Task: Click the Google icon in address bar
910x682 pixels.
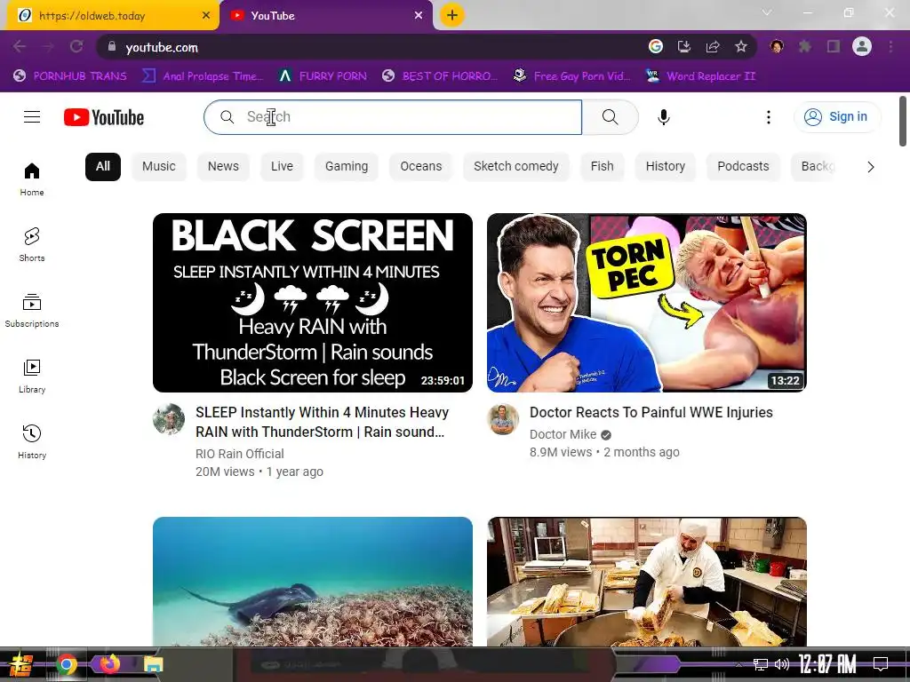Action: pos(656,47)
